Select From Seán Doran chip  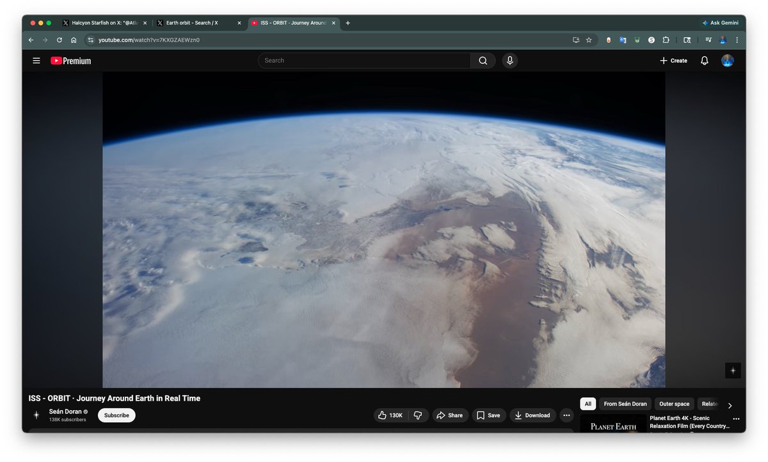[x=625, y=404]
